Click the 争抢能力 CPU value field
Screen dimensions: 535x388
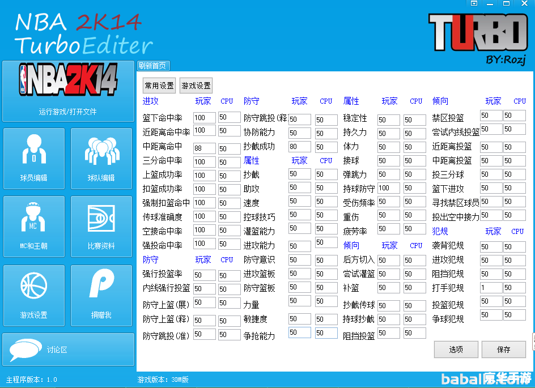326,332
